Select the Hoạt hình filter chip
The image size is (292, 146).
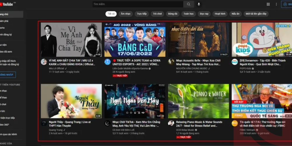point(220,14)
